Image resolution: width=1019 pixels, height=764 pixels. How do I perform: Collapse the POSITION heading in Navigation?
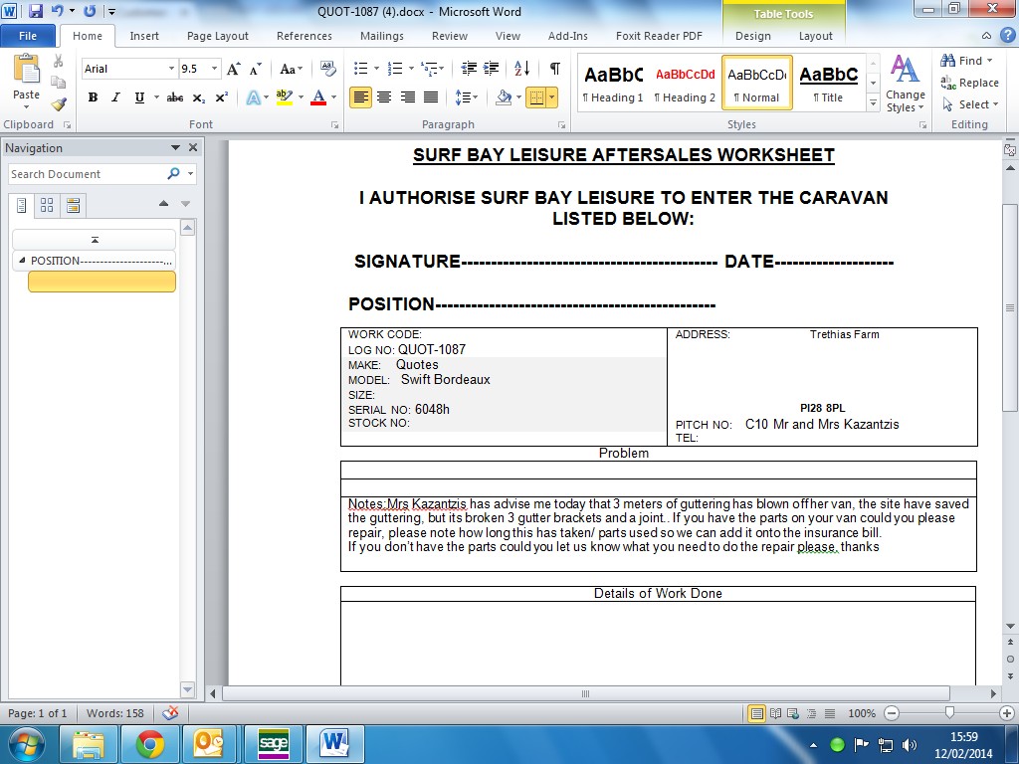pyautogui.click(x=22, y=261)
